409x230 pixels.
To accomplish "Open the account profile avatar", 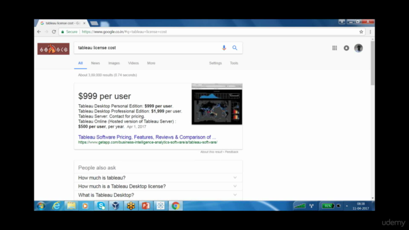I will click(x=359, y=48).
